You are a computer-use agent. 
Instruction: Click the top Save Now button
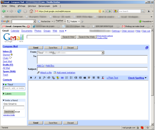(53, 48)
